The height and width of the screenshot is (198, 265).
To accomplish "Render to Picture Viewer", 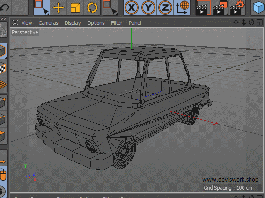I will (221, 7).
